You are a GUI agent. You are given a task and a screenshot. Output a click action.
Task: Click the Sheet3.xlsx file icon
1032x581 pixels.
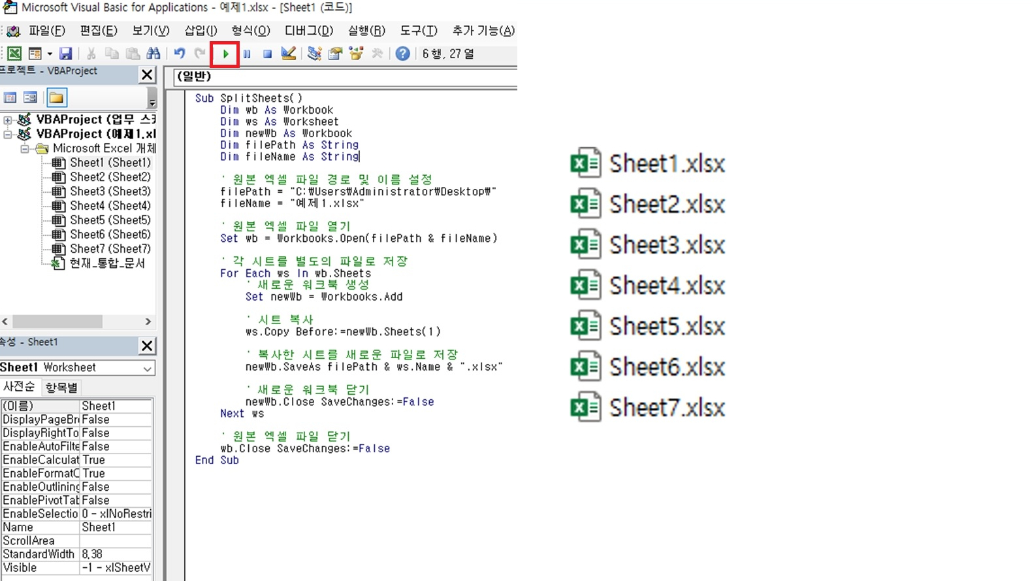(585, 244)
